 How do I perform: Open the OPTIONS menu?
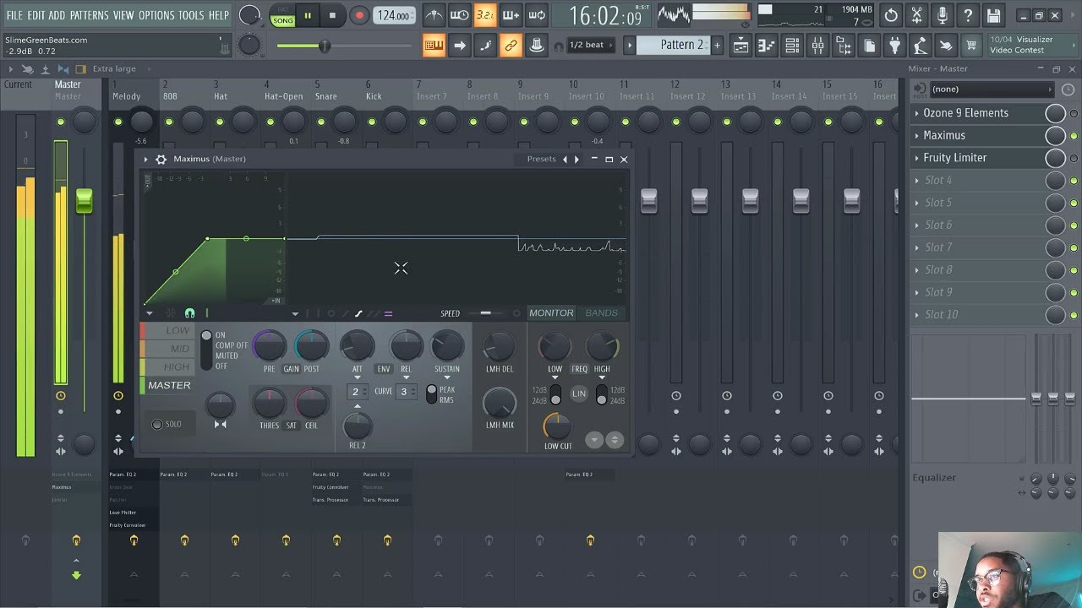pos(156,15)
